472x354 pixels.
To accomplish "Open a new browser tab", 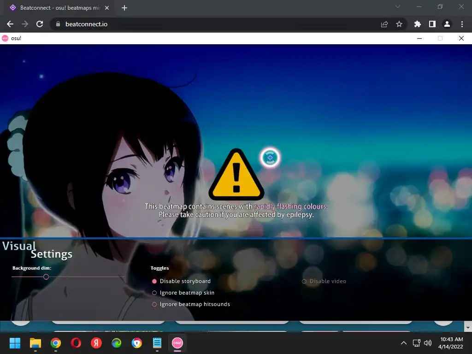I will [124, 8].
